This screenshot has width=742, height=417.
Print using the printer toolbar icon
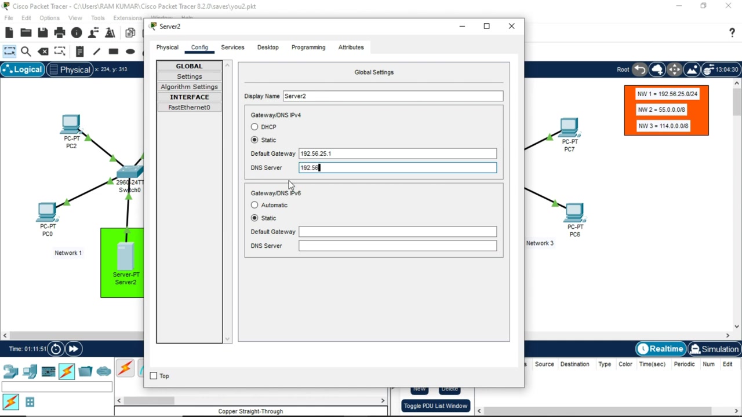(x=60, y=33)
